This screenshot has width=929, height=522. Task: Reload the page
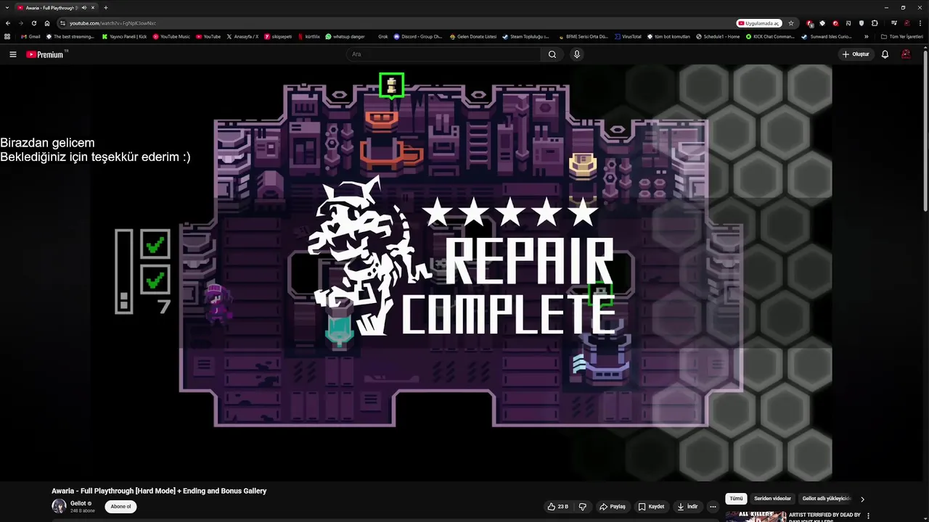(33, 23)
